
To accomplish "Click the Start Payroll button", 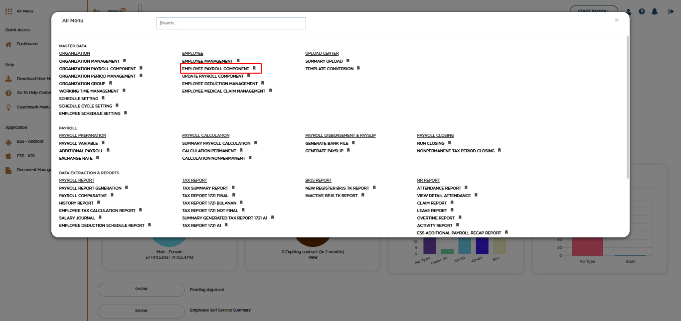I will pyautogui.click(x=594, y=11).
